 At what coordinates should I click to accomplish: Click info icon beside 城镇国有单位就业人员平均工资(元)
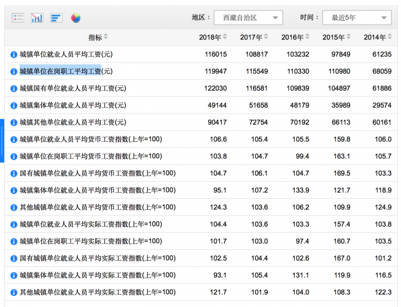coord(14,88)
